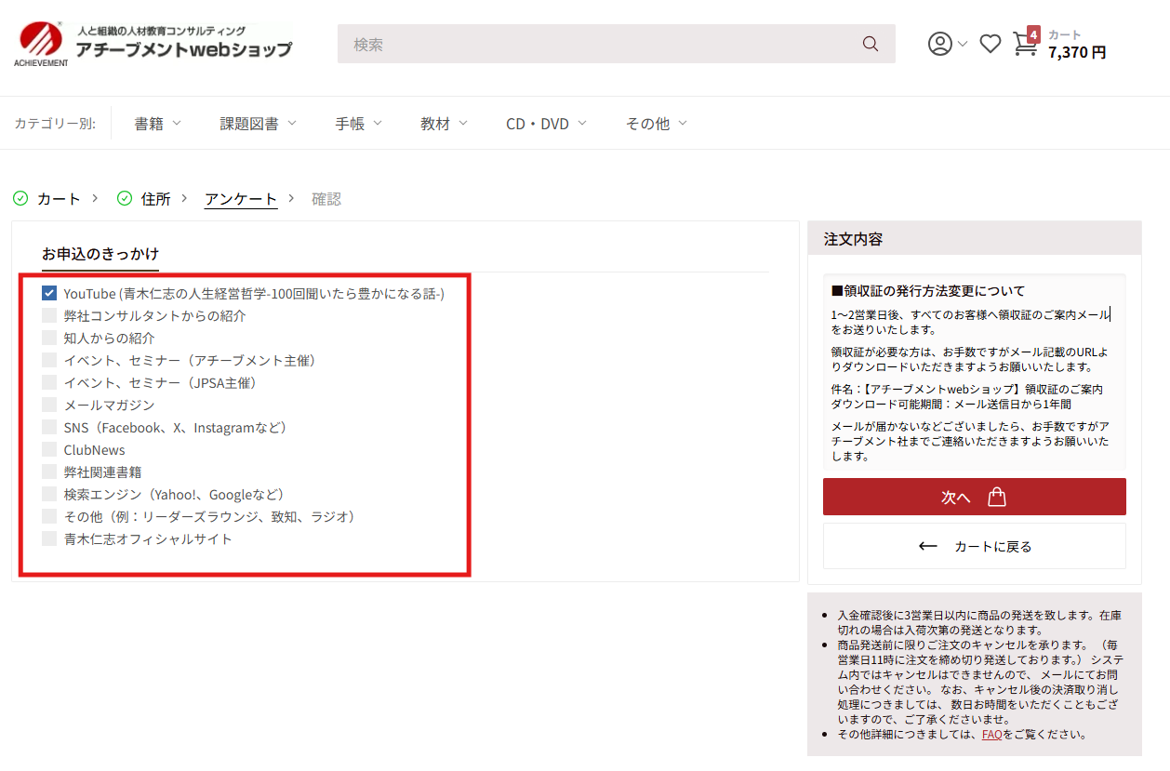
Task: Click the green check next to カート
Action: pyautogui.click(x=20, y=198)
